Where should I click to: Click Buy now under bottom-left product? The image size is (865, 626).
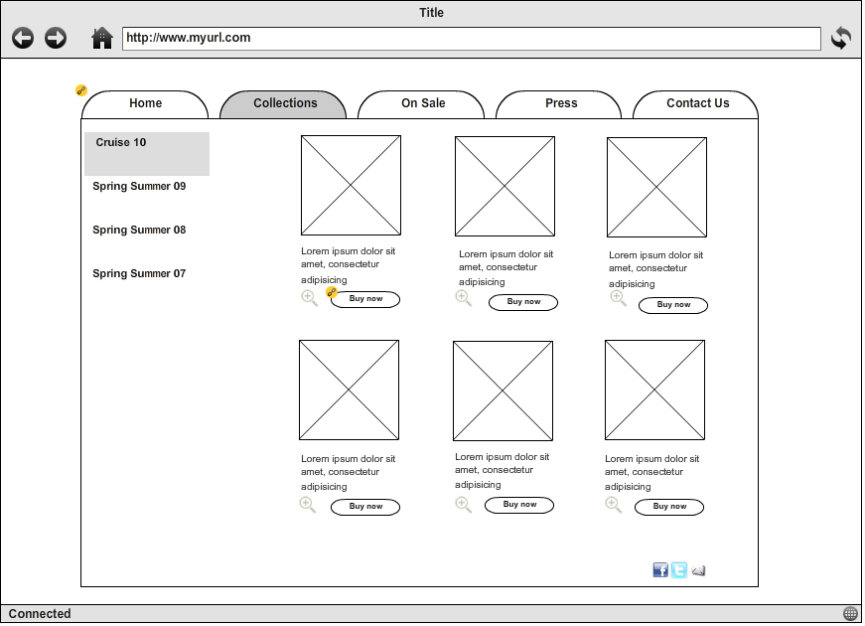tap(365, 507)
